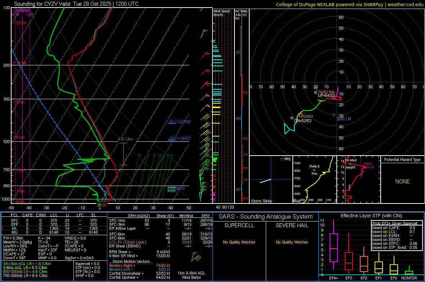Viewport: 425px width, 282px height.
Task: Click the 'Theta-E v. Pres' inset label
Action: (x=314, y=170)
